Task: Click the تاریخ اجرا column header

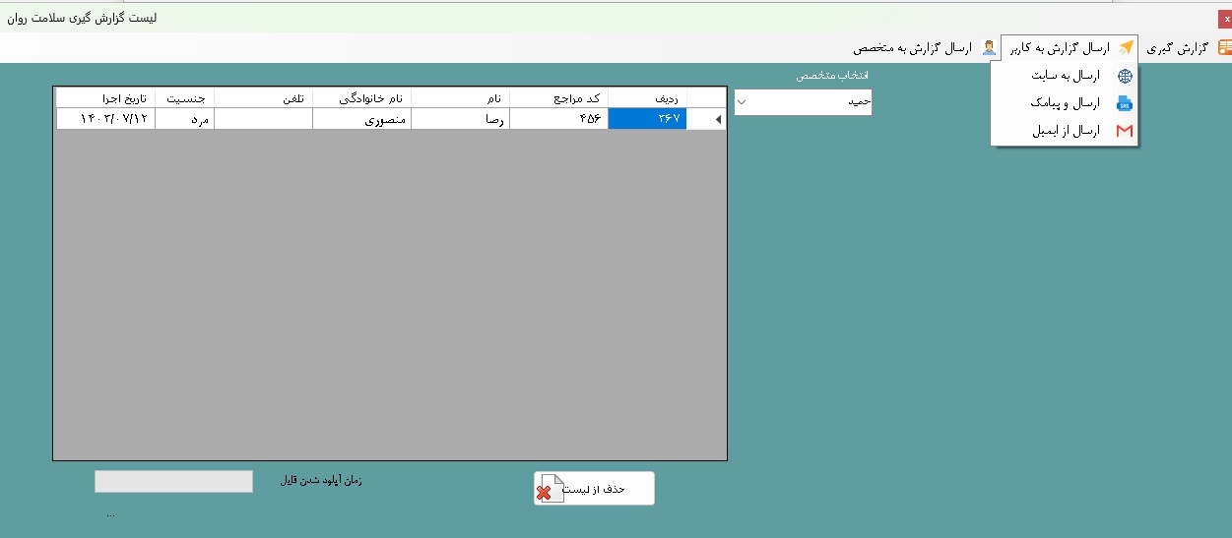Action: 105,97
